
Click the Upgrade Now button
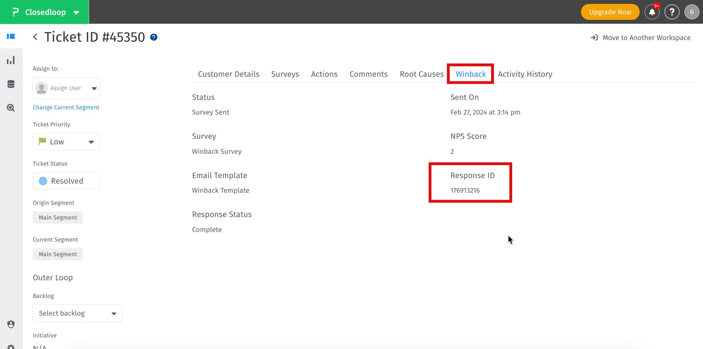pos(610,12)
